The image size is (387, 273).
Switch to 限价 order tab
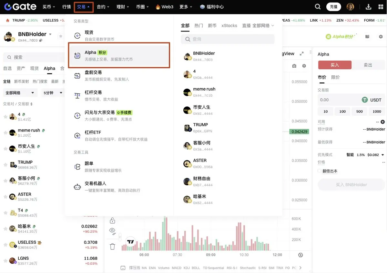pos(335,77)
